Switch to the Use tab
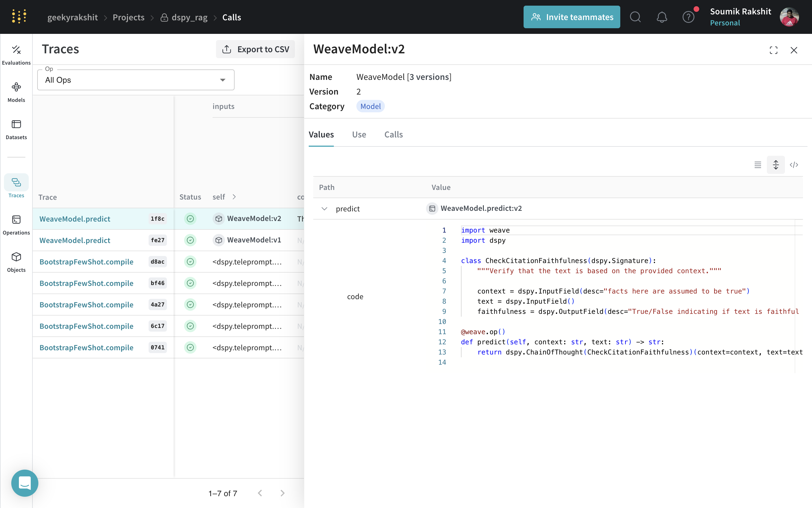The width and height of the screenshot is (812, 508). [x=359, y=134]
